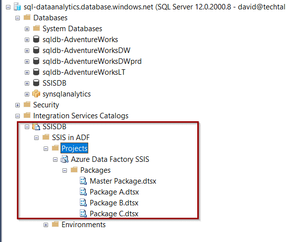286x242 pixels.
Task: Expand the sqldb-AdventureWorksDWprd database
Action: pos(27,61)
